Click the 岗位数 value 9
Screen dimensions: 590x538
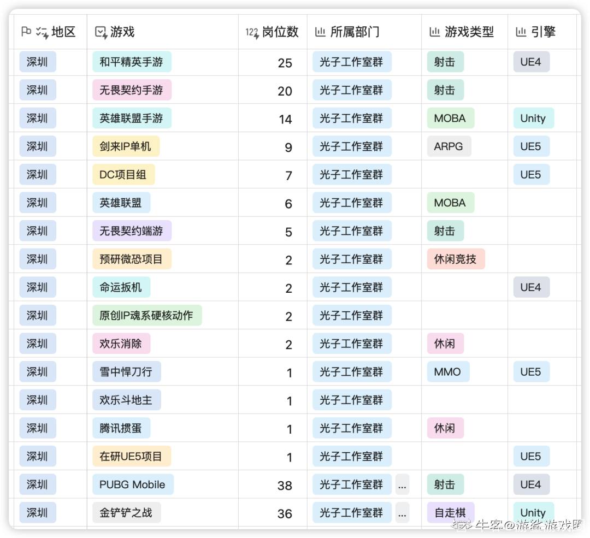pyautogui.click(x=288, y=147)
